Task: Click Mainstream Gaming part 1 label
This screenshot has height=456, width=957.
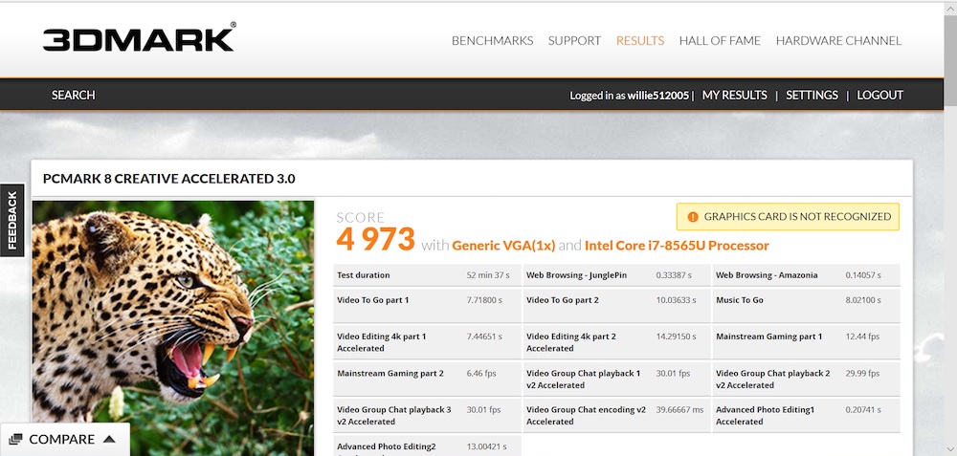Action: point(768,337)
